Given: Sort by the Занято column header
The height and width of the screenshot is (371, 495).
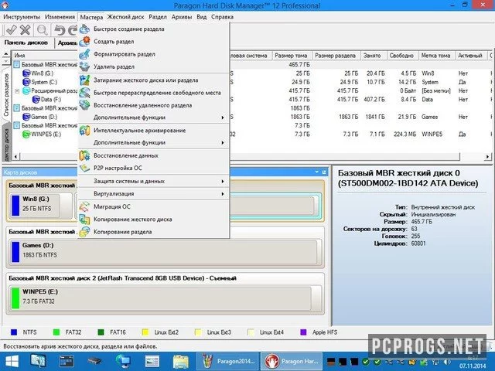Looking at the screenshot, I should coord(374,56).
